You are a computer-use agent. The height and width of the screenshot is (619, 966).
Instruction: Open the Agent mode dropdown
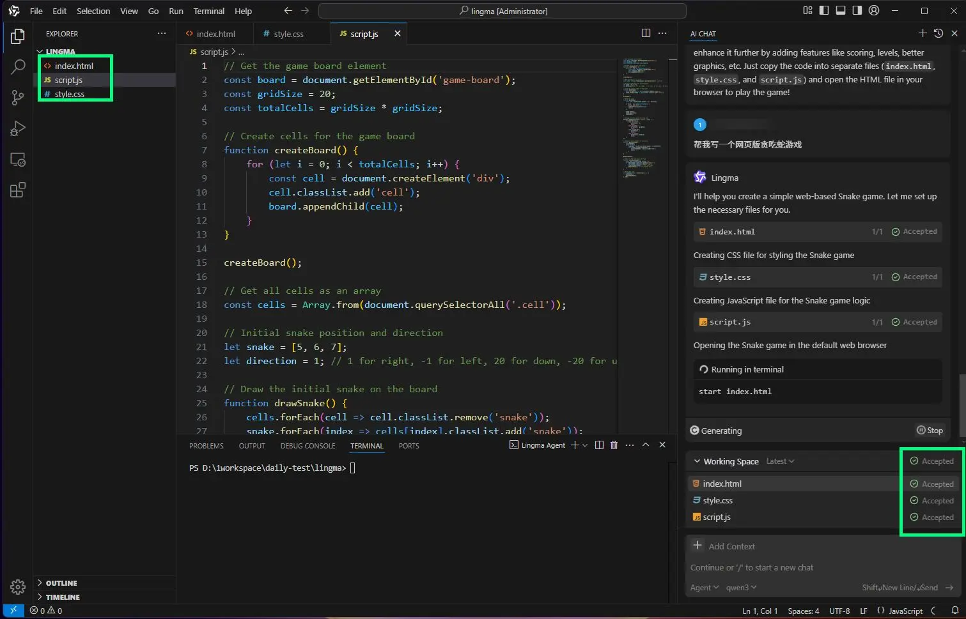704,588
